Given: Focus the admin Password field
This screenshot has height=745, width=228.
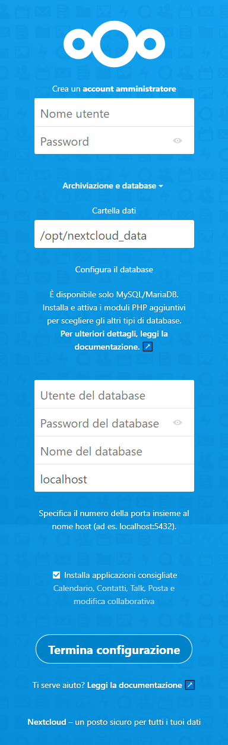Looking at the screenshot, I should [114, 141].
